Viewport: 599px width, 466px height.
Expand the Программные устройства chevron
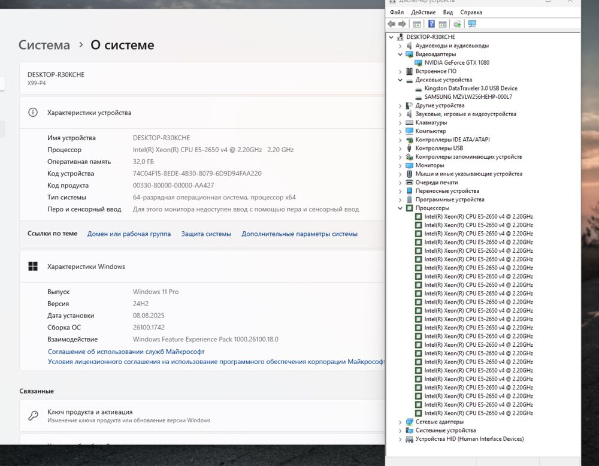[400, 200]
